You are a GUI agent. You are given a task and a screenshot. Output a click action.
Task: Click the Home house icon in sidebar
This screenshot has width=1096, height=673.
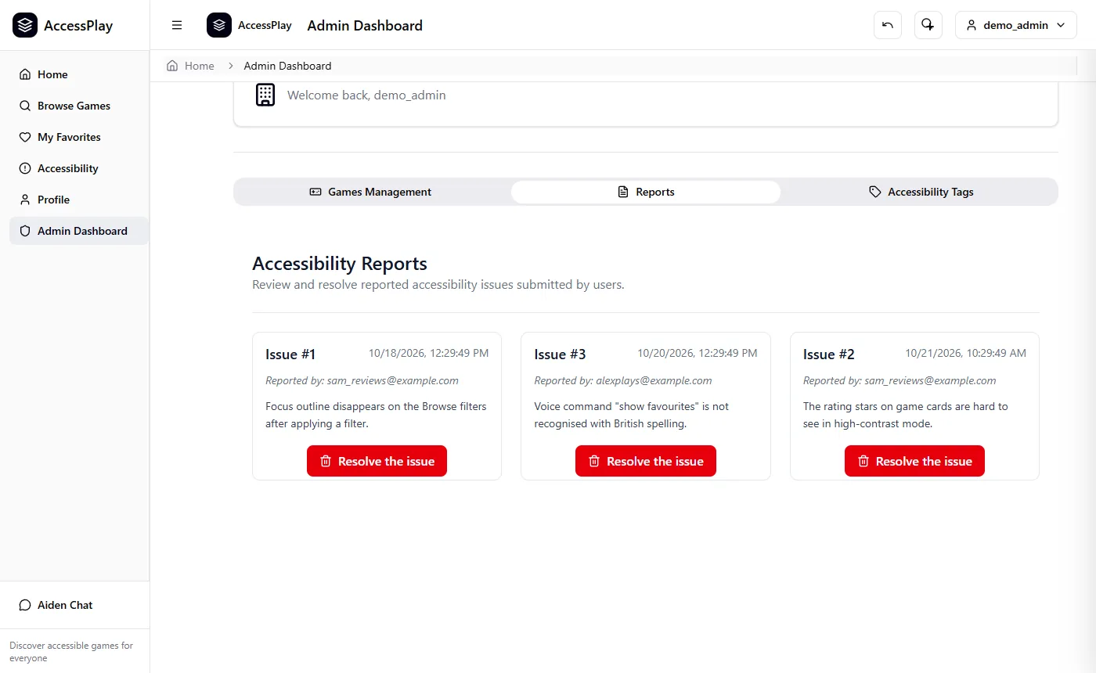25,74
